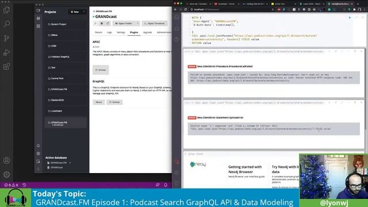Select the Livestream project
This screenshot has height=207, width=368.
click(66, 111)
